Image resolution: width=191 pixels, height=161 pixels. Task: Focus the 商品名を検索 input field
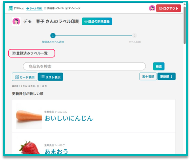coord(84,66)
